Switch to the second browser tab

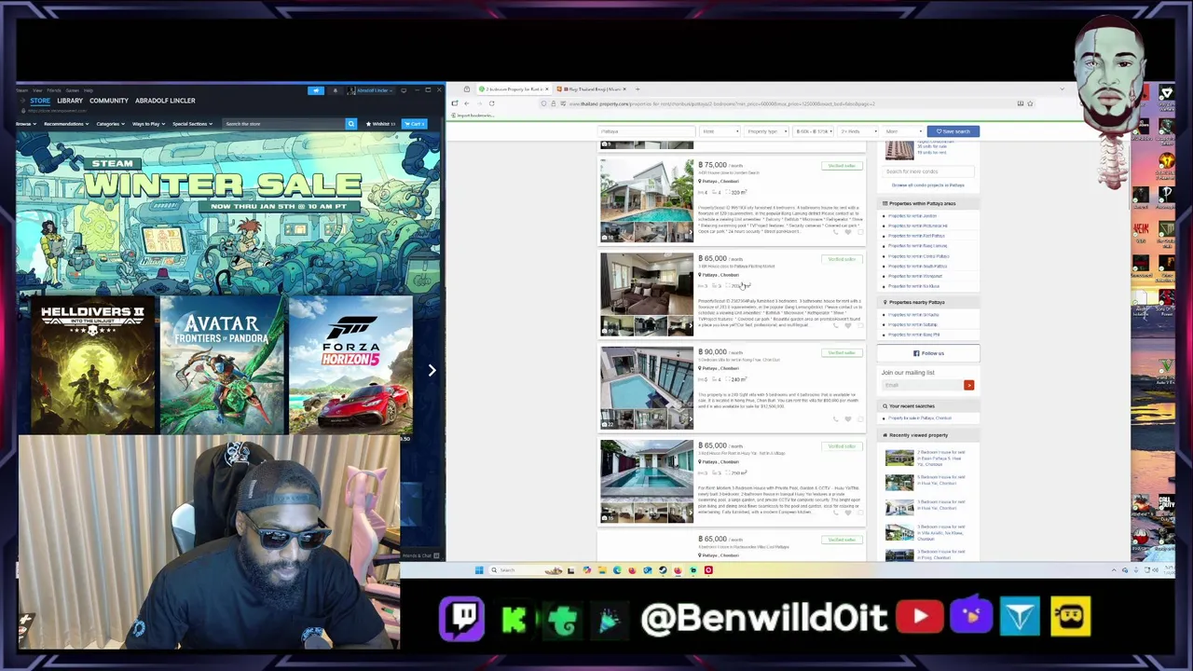coord(591,89)
